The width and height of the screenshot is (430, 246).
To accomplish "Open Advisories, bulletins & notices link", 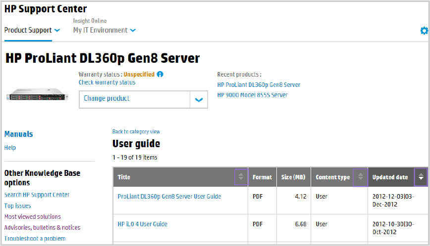I will tap(42, 227).
